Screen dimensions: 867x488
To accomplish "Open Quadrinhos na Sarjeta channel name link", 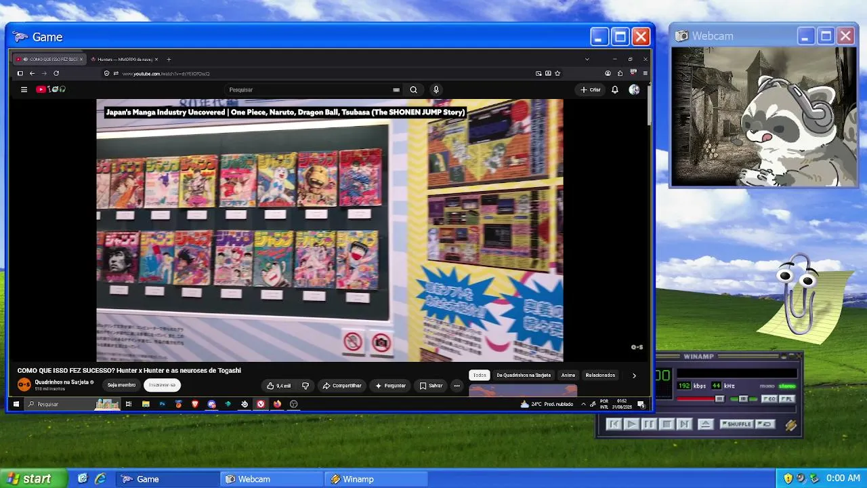I will tap(62, 382).
